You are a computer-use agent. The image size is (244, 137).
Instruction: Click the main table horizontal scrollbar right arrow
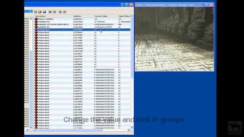(x=129, y=130)
